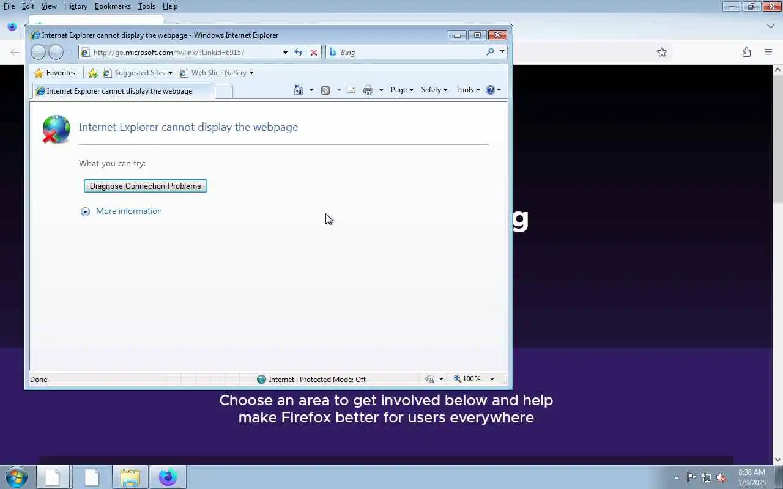Open Firefox View menu
The width and height of the screenshot is (783, 489).
pyautogui.click(x=49, y=6)
